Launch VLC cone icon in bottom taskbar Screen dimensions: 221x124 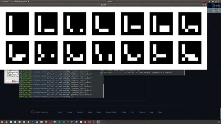coord(28,122)
